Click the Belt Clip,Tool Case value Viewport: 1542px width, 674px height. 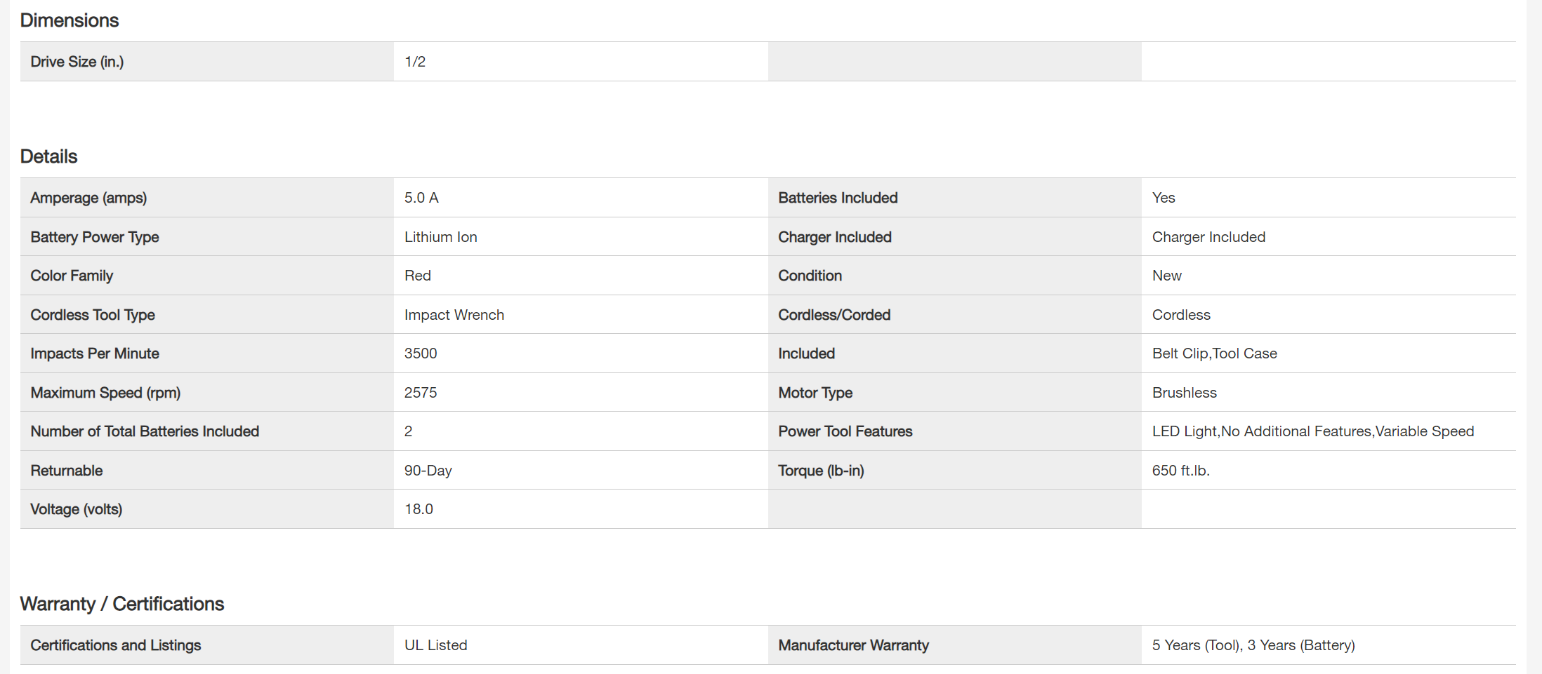[1214, 353]
